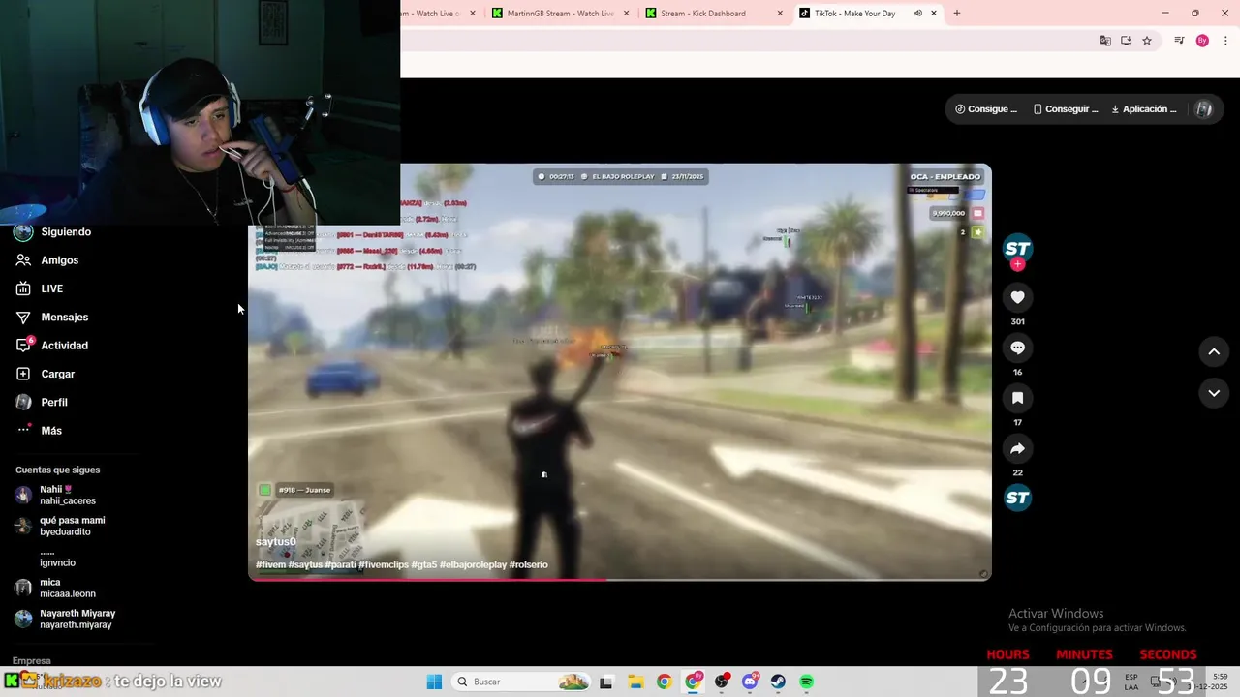
Task: Go to LIVE section in sidebar
Action: tap(41, 288)
